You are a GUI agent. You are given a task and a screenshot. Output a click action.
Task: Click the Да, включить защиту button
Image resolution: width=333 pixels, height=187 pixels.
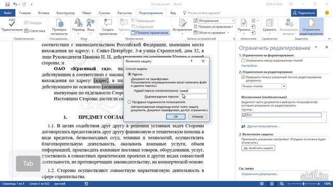[258, 148]
